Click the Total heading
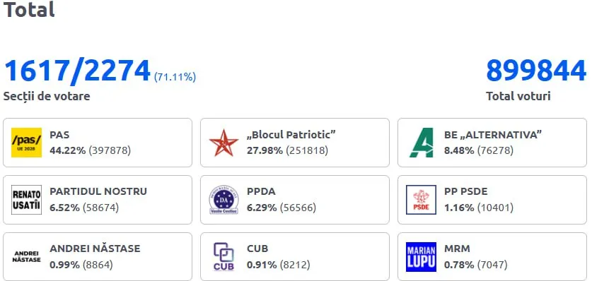The width and height of the screenshot is (592, 281). 29,9
